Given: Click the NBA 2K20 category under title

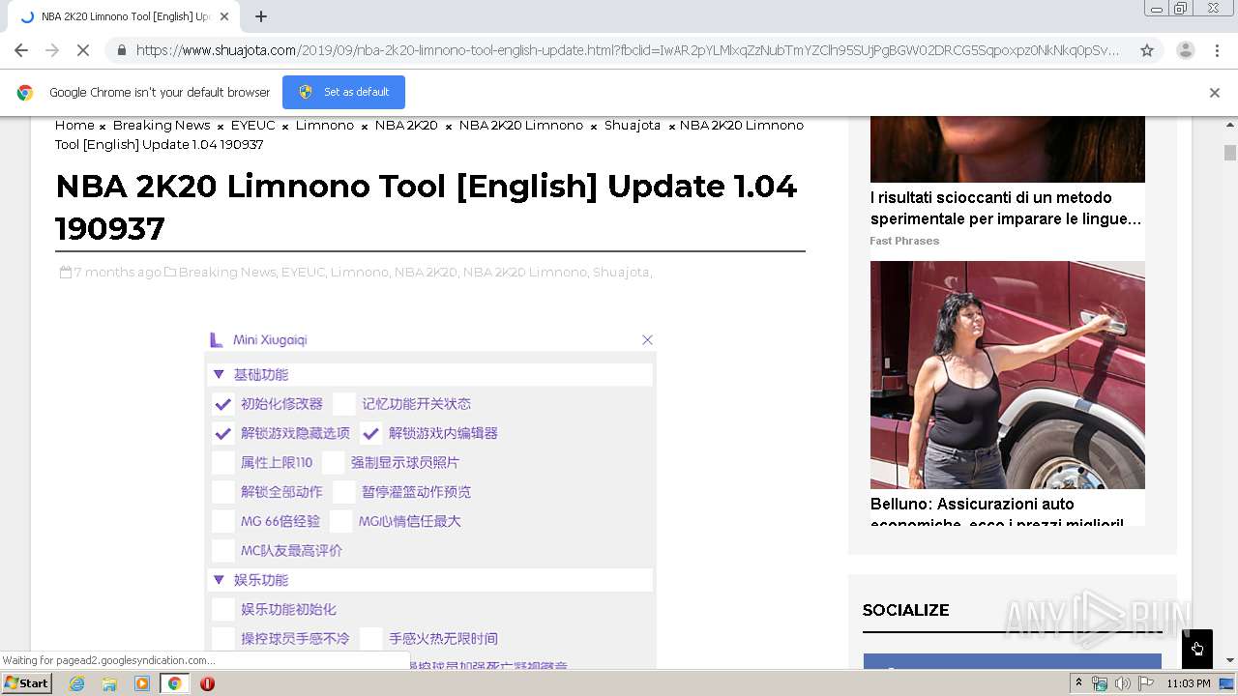Looking at the screenshot, I should click(x=425, y=273).
